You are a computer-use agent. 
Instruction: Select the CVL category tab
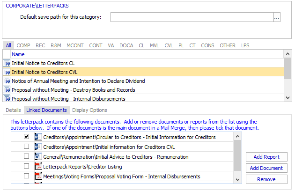pos(169,45)
